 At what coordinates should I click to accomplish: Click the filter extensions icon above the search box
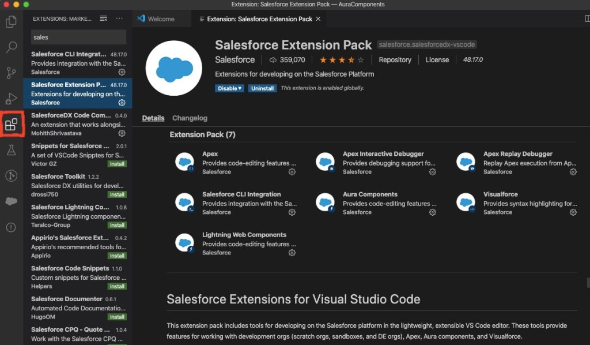tap(103, 18)
